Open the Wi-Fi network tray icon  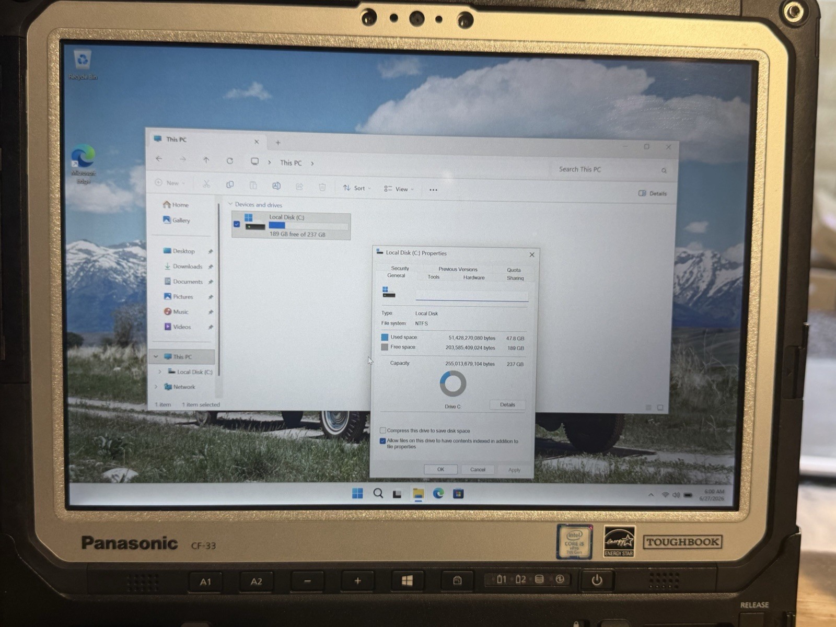click(665, 494)
